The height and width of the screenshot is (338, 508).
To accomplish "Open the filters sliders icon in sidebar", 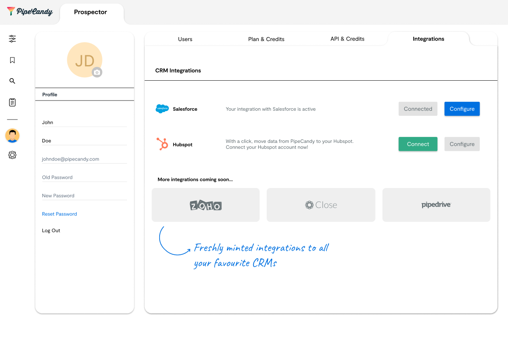I will [12, 39].
